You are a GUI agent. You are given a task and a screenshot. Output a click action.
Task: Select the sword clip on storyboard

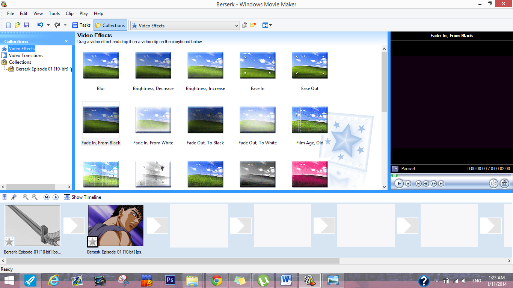pyautogui.click(x=32, y=225)
